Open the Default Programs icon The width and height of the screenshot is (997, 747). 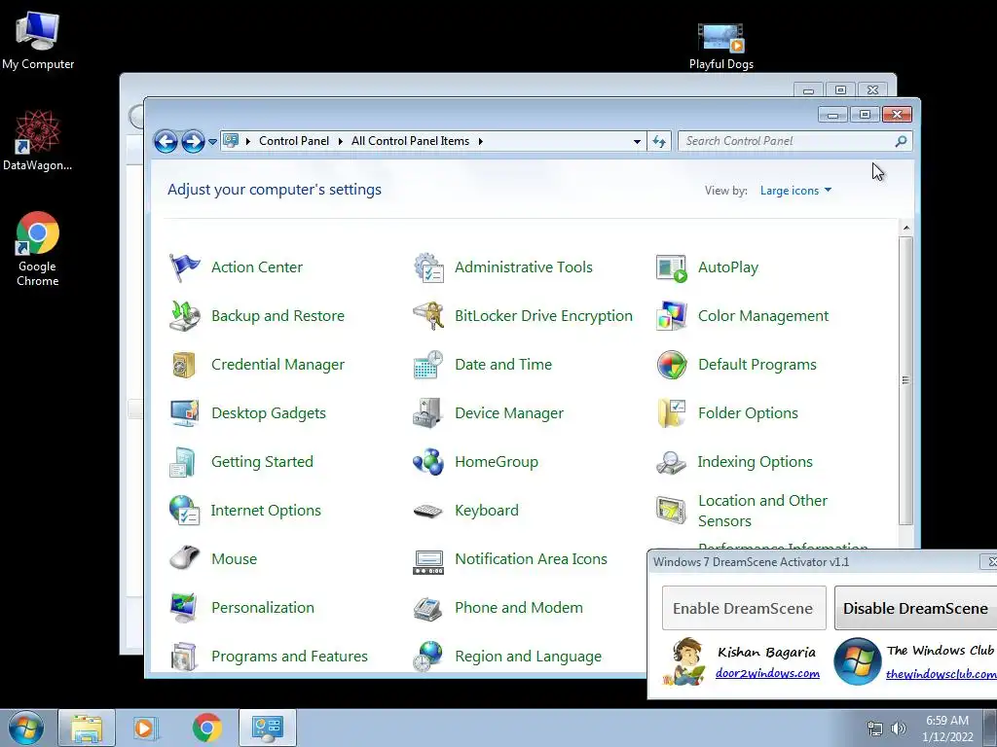pos(672,365)
